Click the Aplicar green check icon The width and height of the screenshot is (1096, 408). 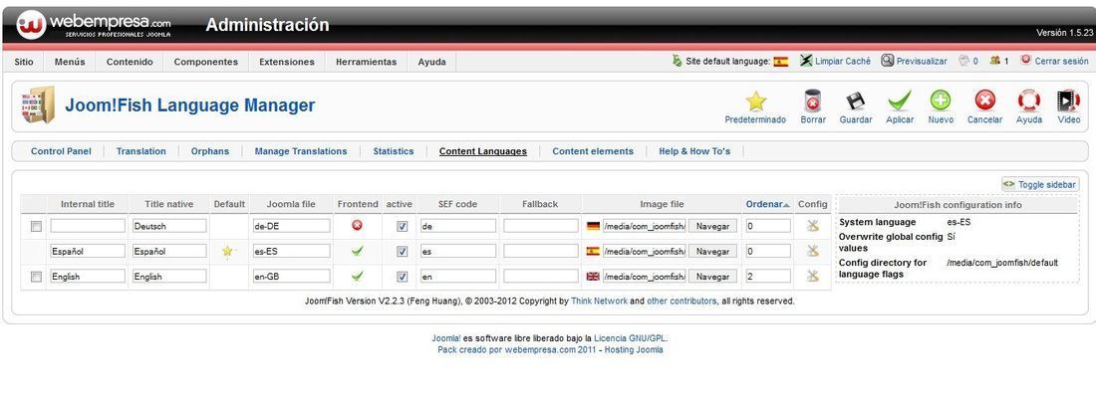tap(900, 102)
